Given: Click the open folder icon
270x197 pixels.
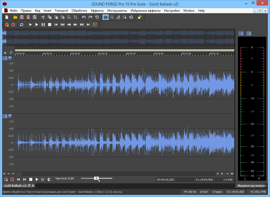Looking at the screenshot, I should pos(15,17).
